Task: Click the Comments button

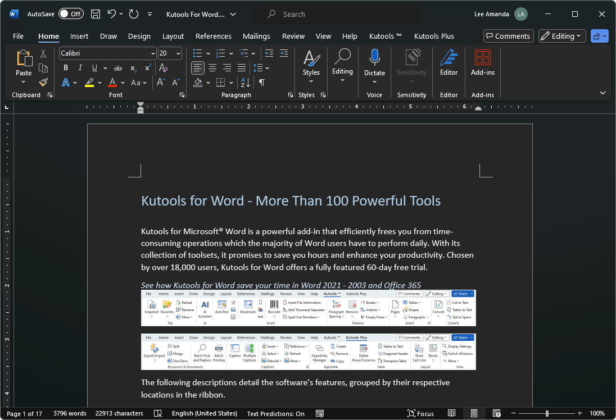Action: pos(508,36)
